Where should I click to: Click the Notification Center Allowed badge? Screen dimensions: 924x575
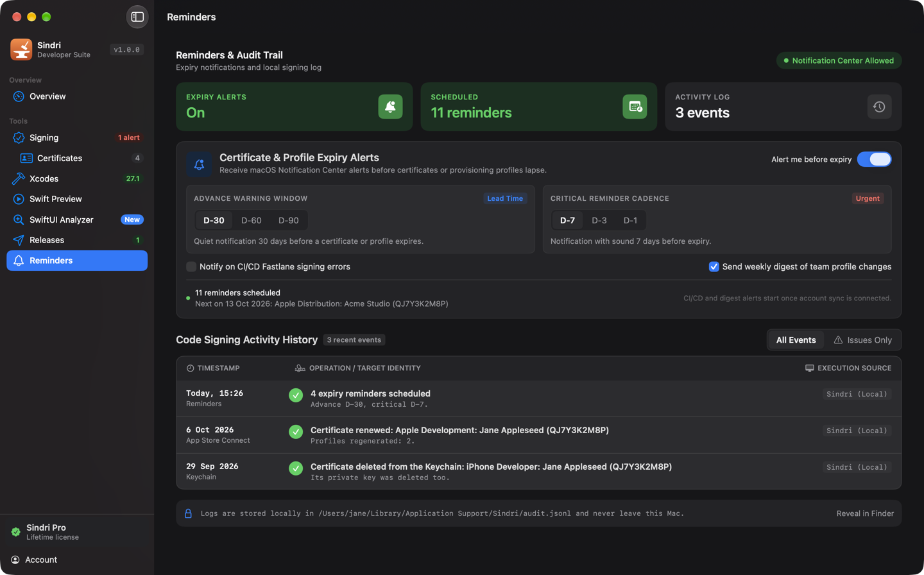(839, 60)
